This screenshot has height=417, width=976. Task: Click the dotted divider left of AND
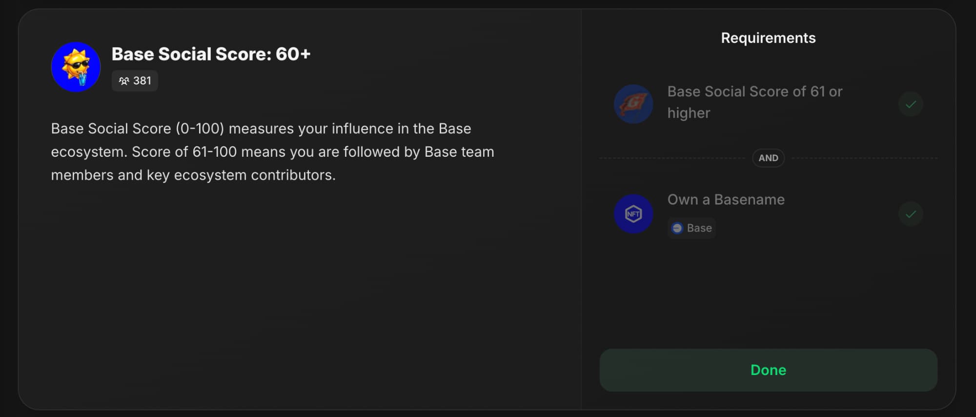pos(672,158)
